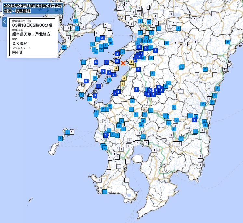
Task: Collapse the earthquake info panel with the chevron
Action: 5,22
